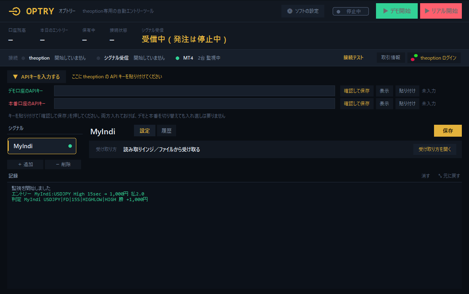This screenshot has width=469, height=294.
Task: Switch to the 設定 tab
Action: point(145,131)
